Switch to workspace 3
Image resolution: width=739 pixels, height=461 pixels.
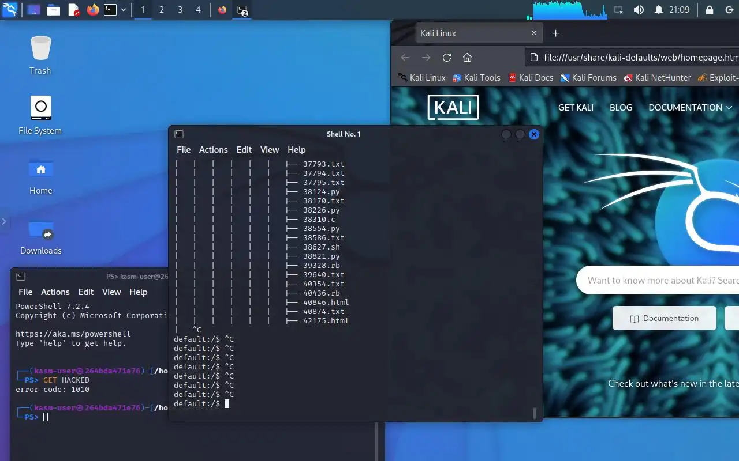click(x=180, y=10)
